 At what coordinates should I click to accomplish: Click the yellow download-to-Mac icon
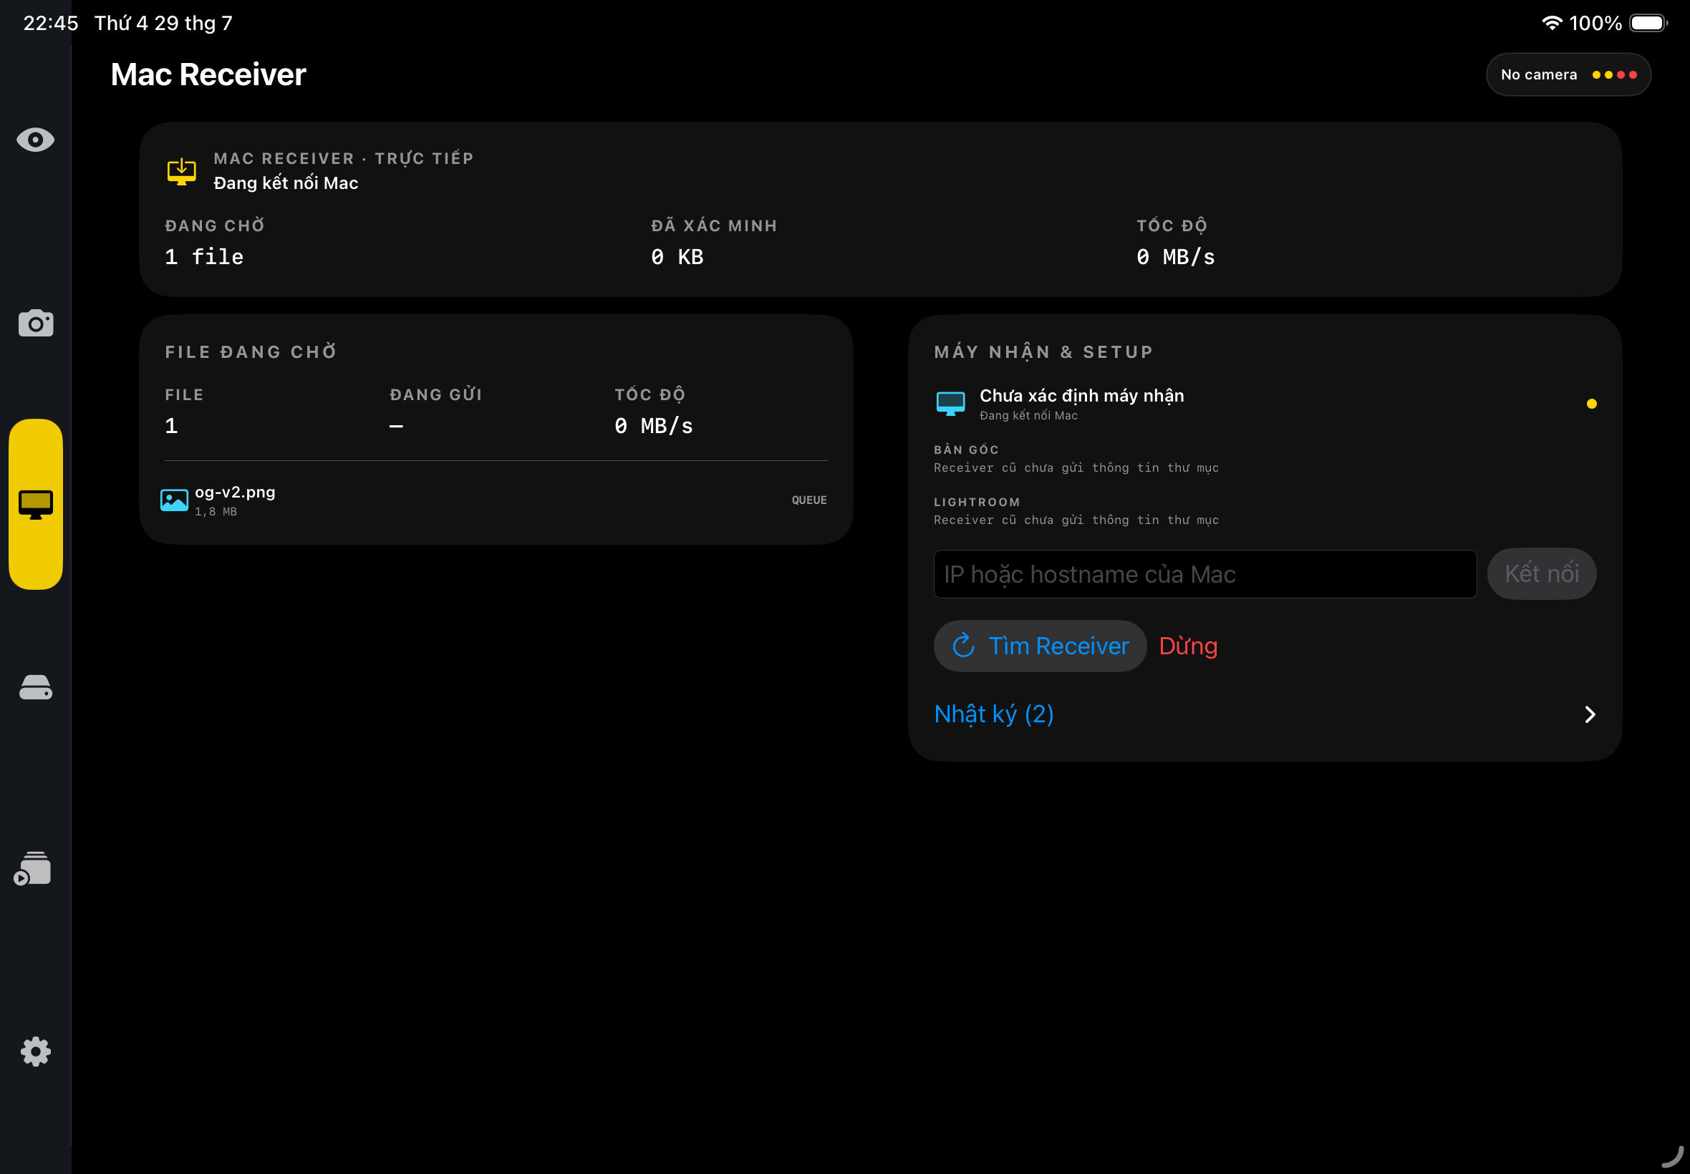[182, 171]
